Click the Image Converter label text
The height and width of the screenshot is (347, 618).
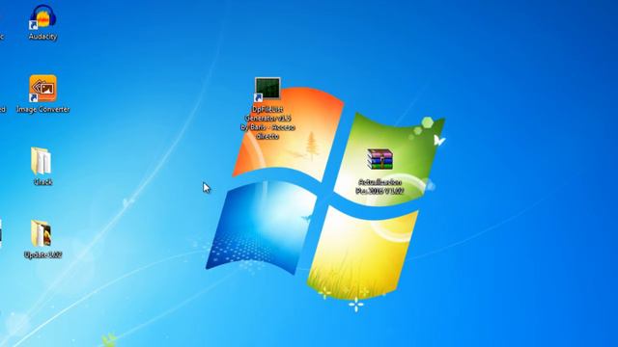[42, 109]
